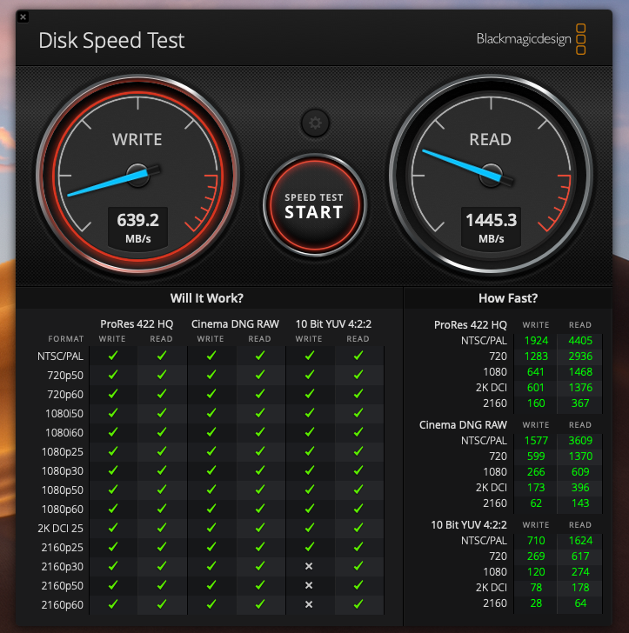Click the Will It Work? heading

click(206, 298)
